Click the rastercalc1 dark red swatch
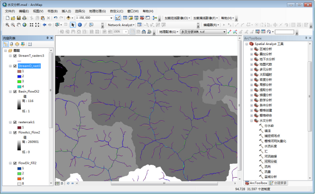Viewport: 315px width, 194px height. click(19, 128)
